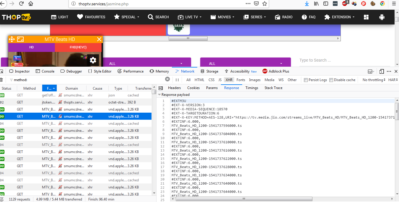Reload the page with the refresh icon
This screenshot has height=202, width=399.
coord(21,4)
